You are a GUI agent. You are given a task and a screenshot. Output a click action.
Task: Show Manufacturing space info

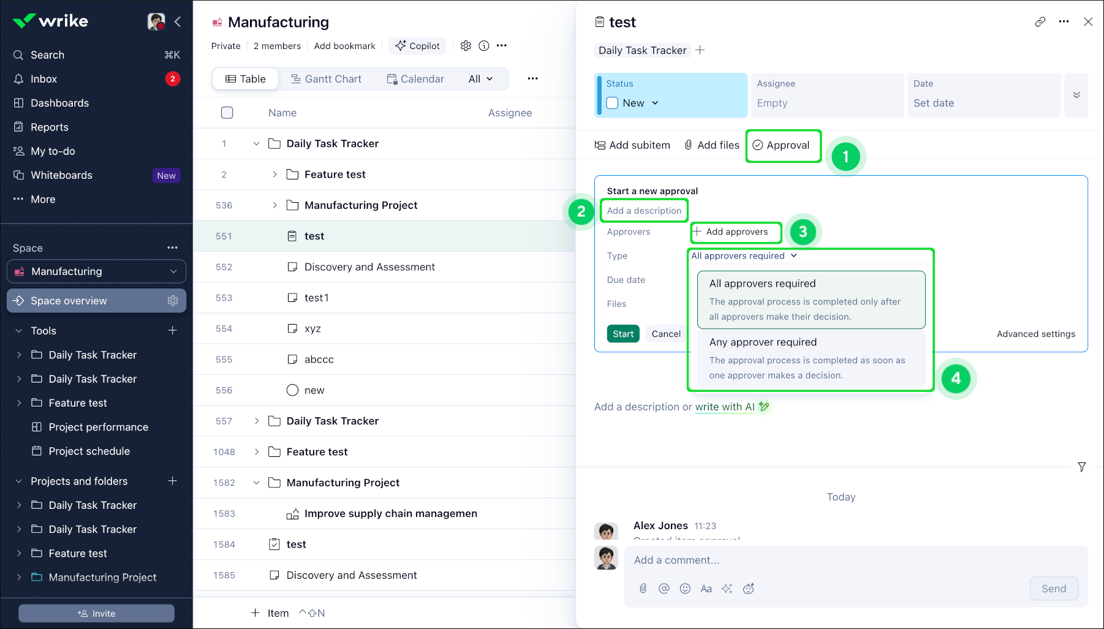[x=484, y=46]
